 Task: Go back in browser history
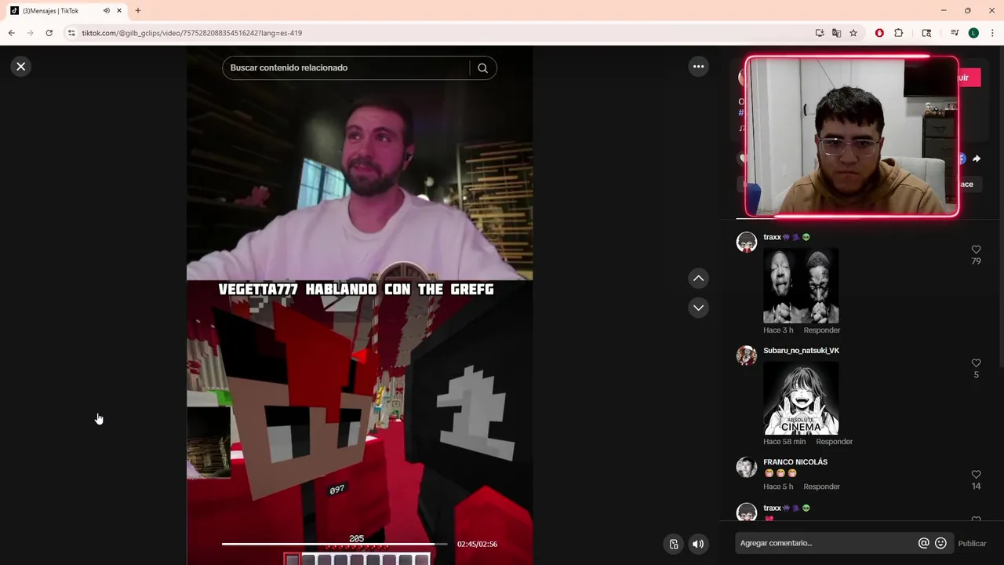click(x=11, y=33)
